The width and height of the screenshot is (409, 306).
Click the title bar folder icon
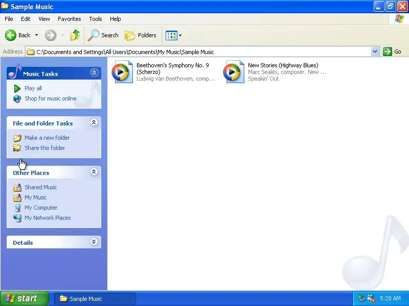5,6
